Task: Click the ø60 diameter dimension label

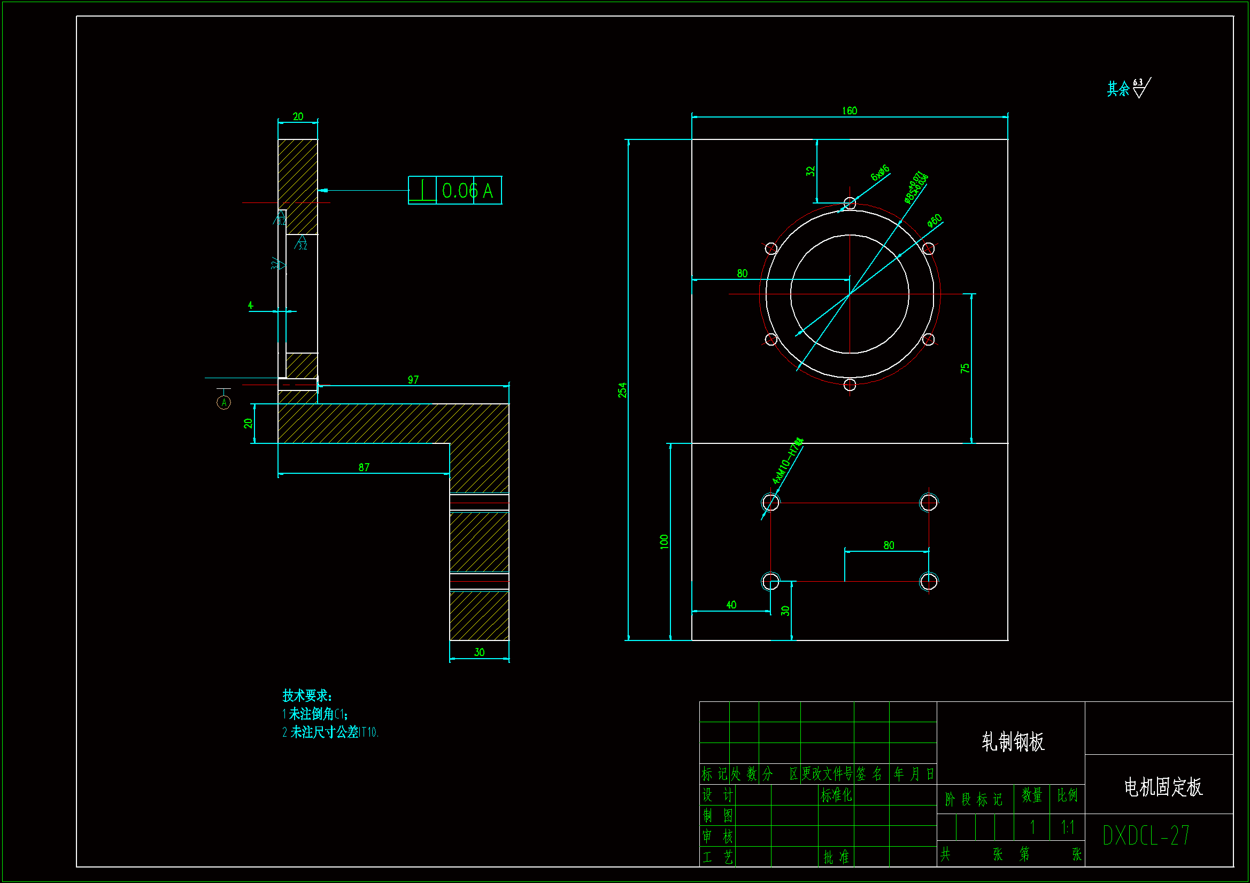Action: coord(935,220)
